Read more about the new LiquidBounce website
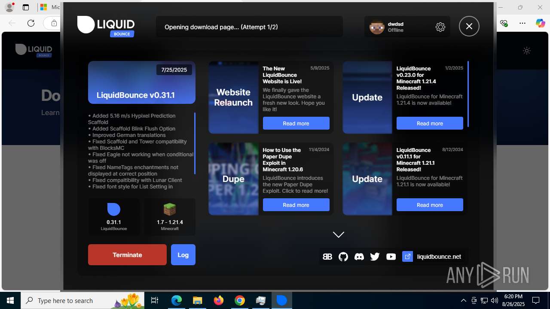 coord(296,123)
